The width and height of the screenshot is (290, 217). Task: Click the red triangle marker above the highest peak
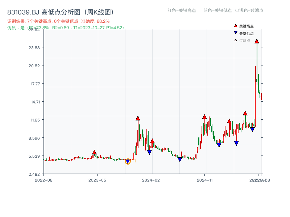pyautogui.click(x=257, y=41)
